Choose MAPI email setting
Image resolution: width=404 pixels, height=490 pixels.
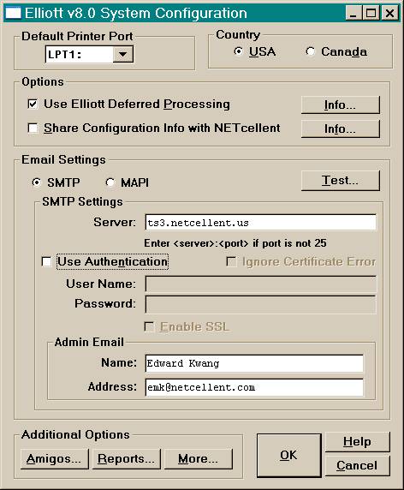[110, 182]
